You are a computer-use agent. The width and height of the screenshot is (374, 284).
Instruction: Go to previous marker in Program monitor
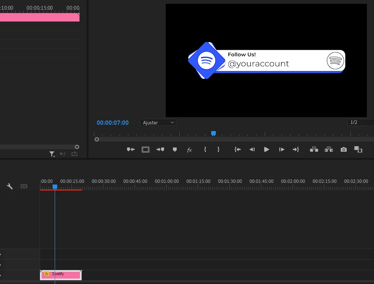[131, 150]
